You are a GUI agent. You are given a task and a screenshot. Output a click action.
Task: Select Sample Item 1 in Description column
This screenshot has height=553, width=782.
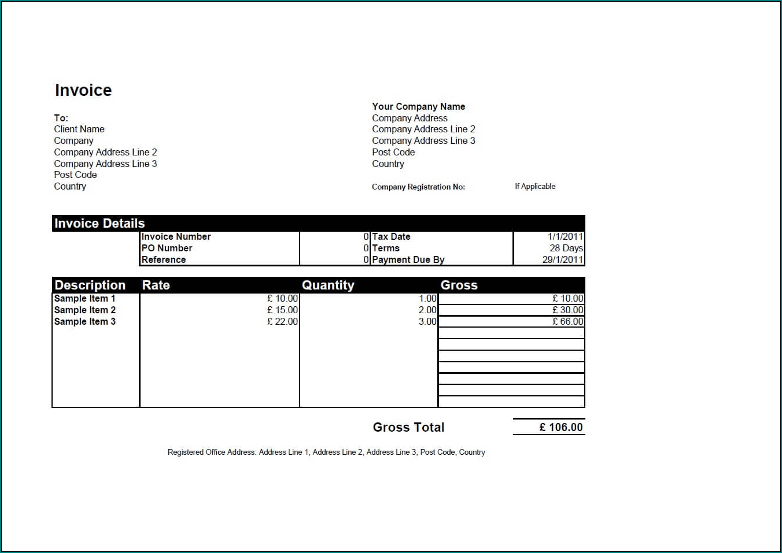pyautogui.click(x=84, y=298)
